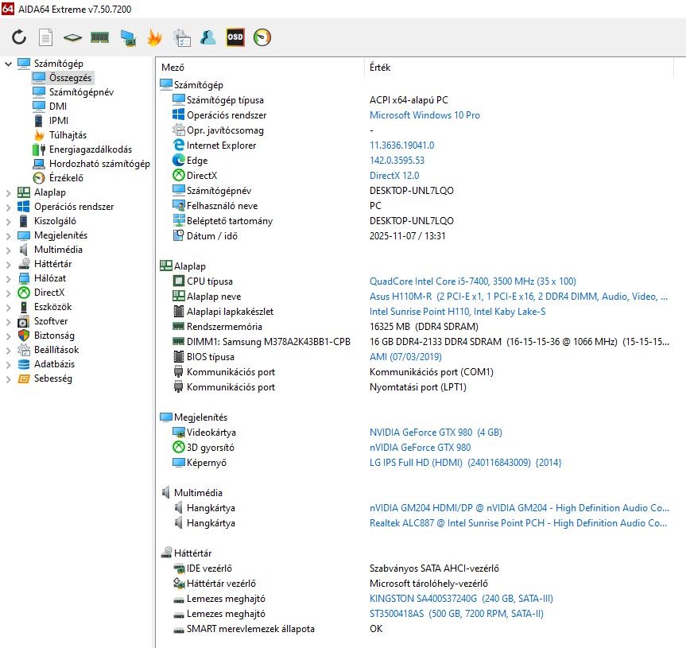686x648 pixels.
Task: Open the QuadCore Intel Core i5-7400 link
Action: [473, 281]
